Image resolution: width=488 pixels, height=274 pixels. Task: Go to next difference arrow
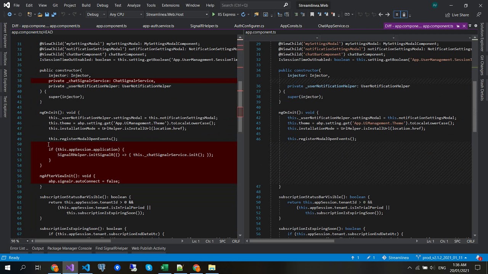pyautogui.click(x=387, y=14)
